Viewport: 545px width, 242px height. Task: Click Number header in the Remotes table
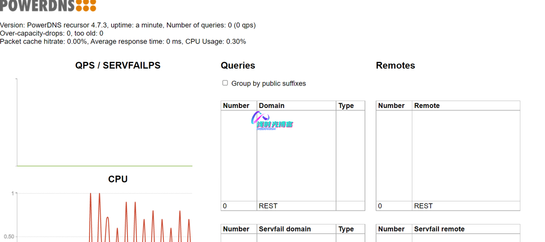pos(391,106)
